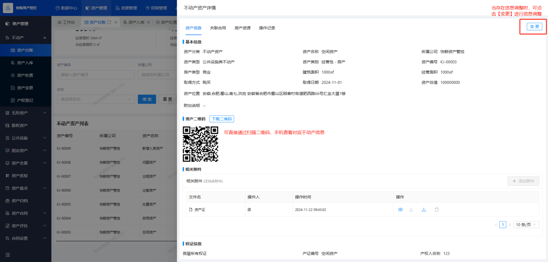
Task: Go to 招商管理 in the top navigation
Action: click(x=156, y=8)
